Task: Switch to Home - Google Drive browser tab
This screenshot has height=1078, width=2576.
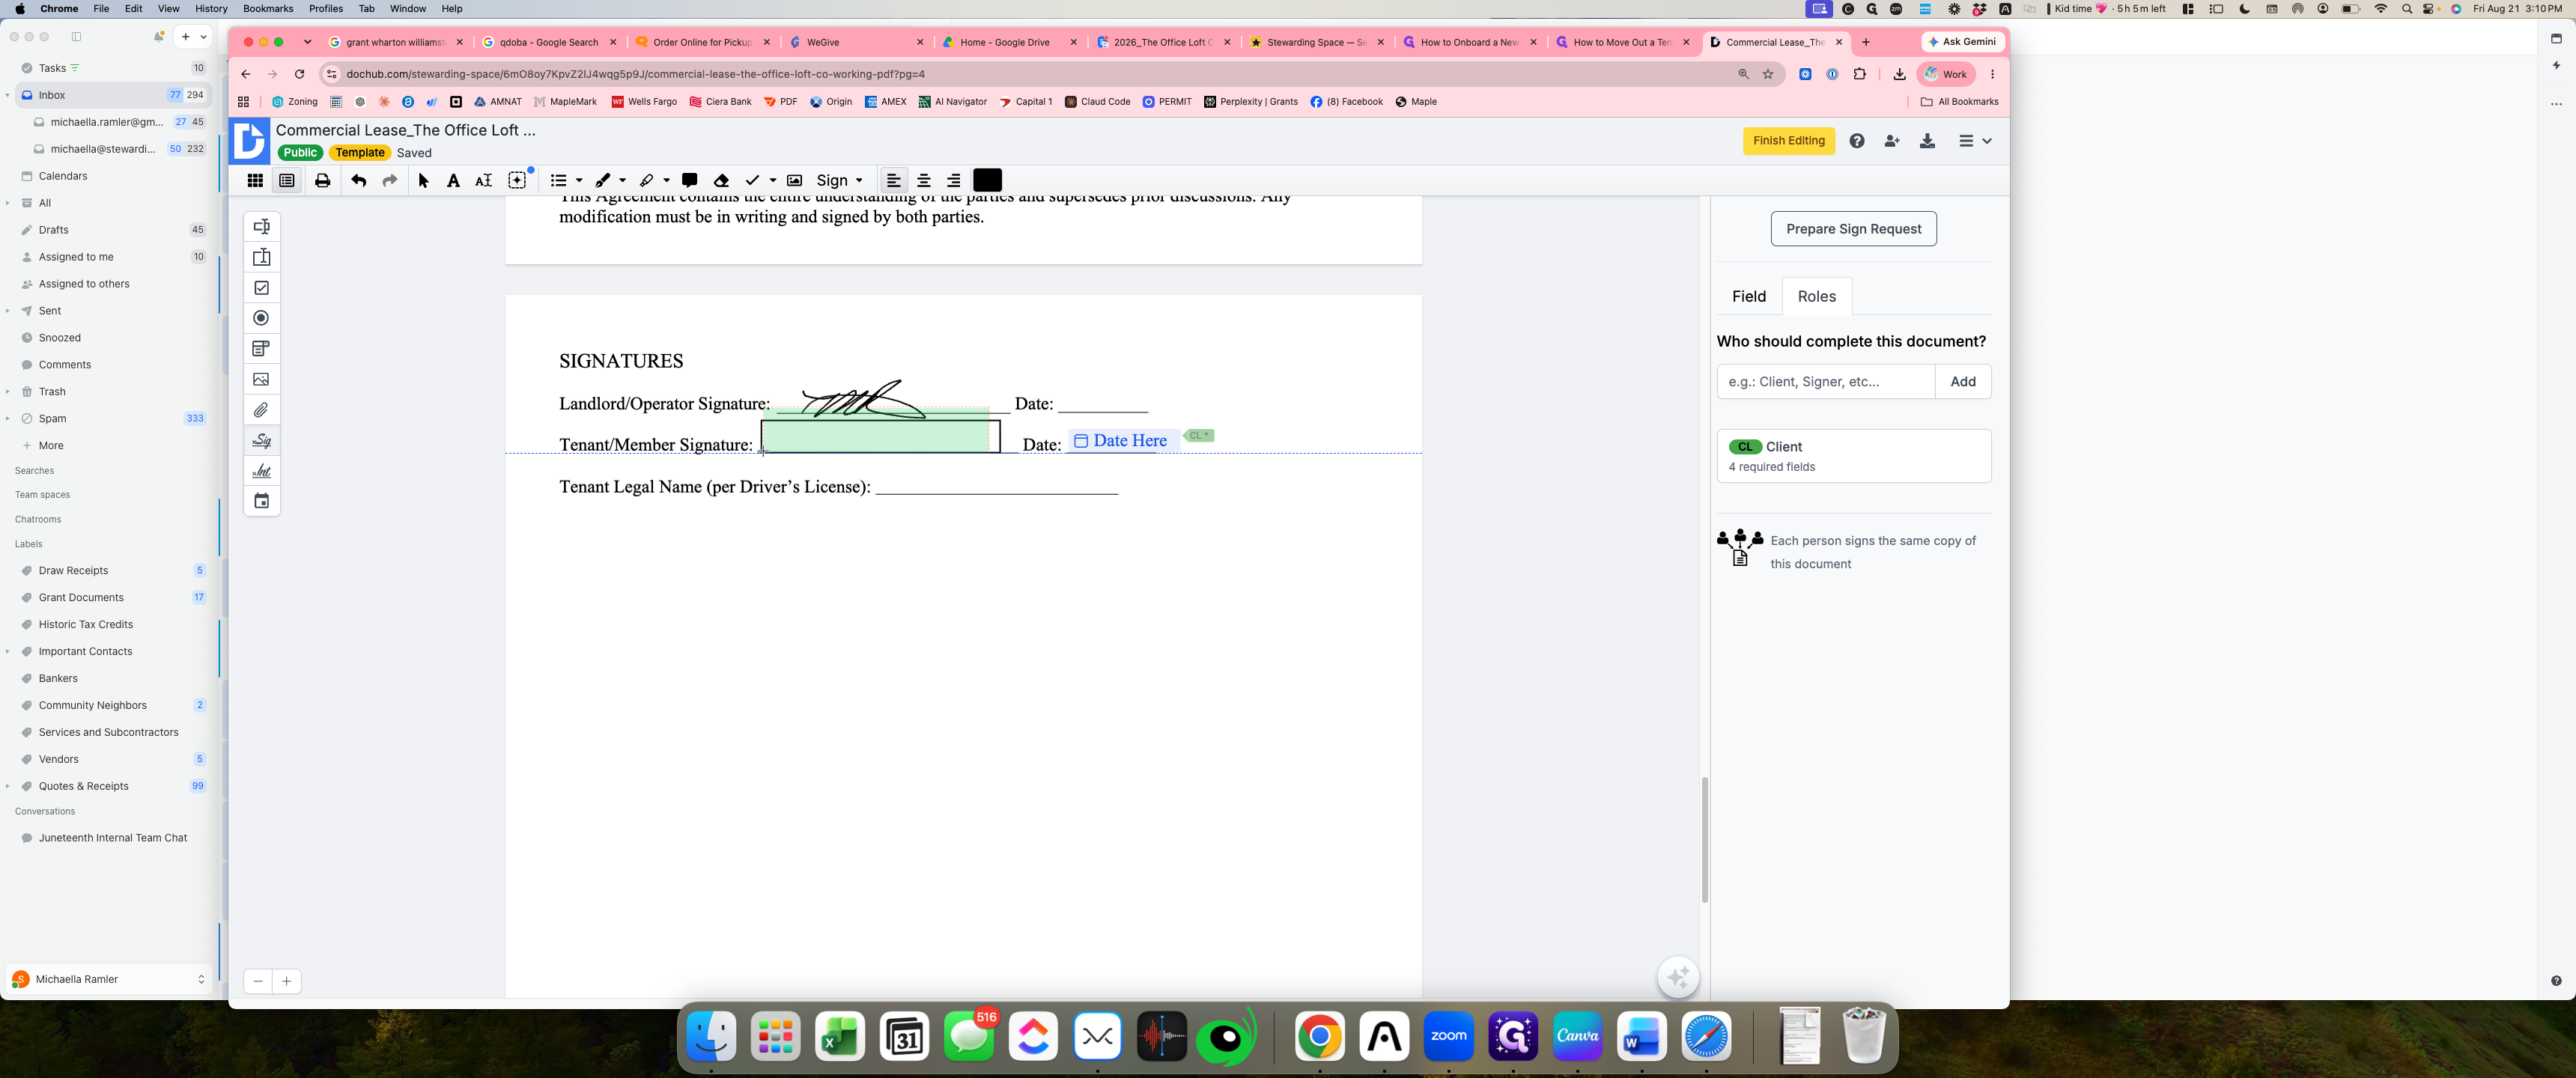Action: (x=1010, y=42)
